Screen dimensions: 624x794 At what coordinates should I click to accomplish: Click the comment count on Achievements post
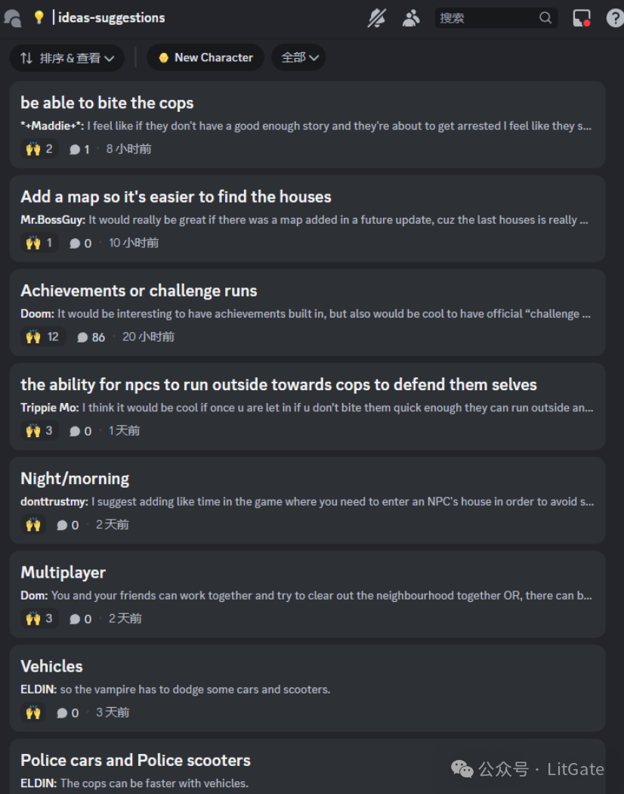click(x=91, y=337)
